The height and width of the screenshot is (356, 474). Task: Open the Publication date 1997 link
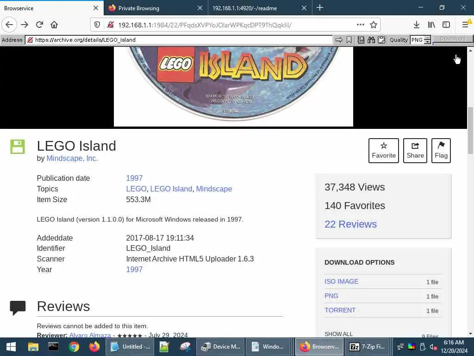click(x=134, y=178)
